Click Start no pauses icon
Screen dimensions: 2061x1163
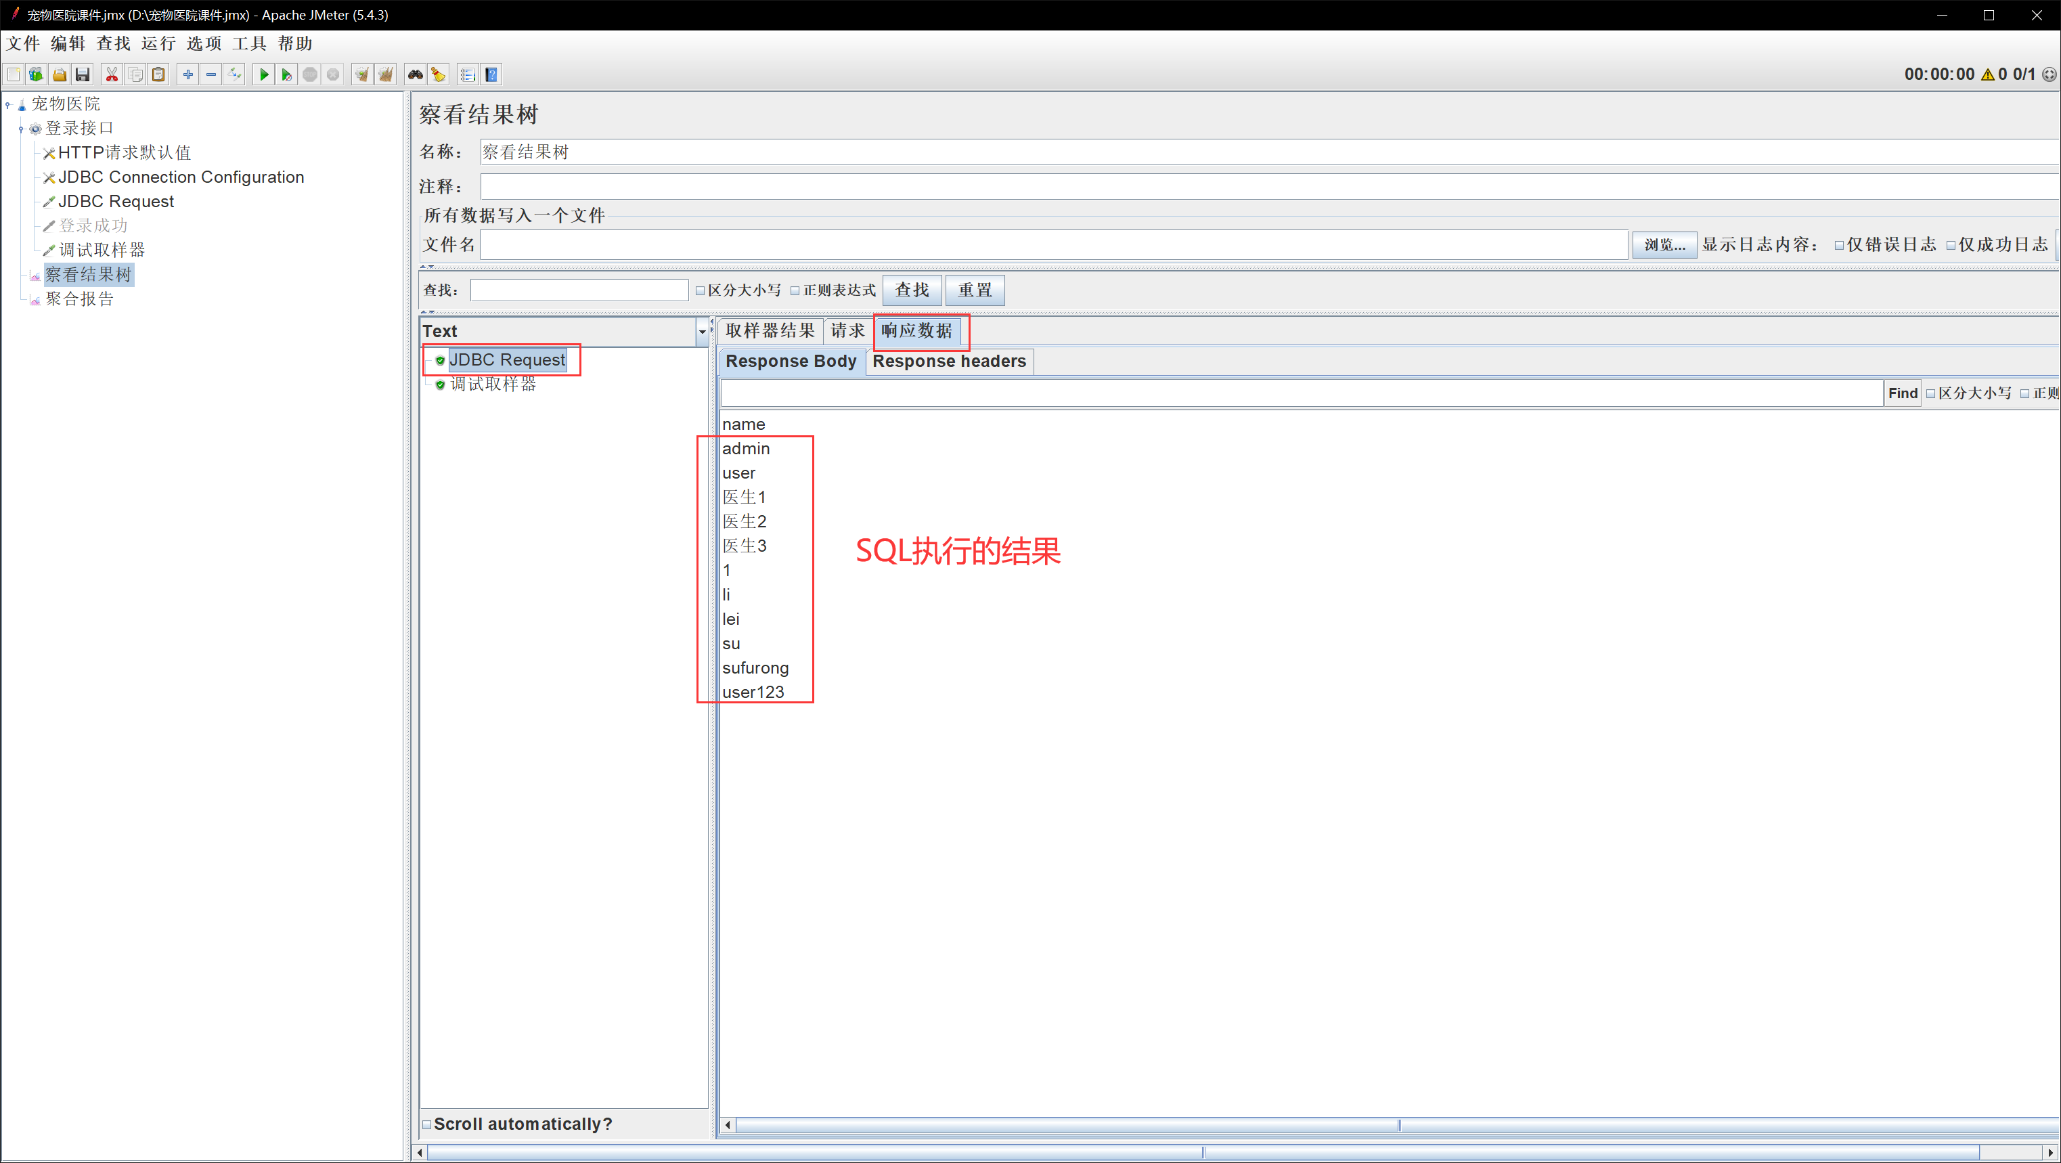point(286,74)
